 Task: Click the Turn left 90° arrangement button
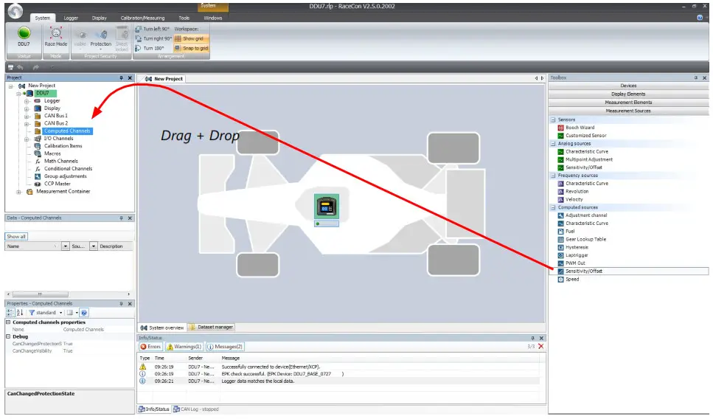[153, 29]
